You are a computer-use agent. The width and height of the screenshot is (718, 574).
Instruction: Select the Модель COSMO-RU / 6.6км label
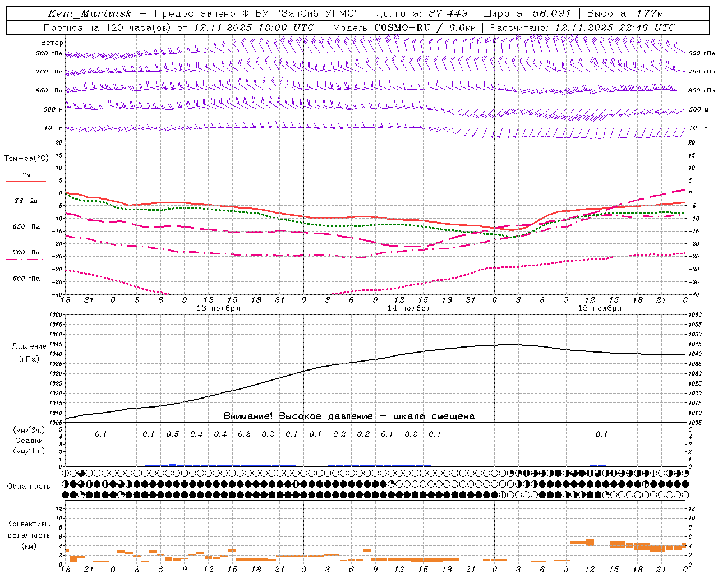click(x=404, y=27)
